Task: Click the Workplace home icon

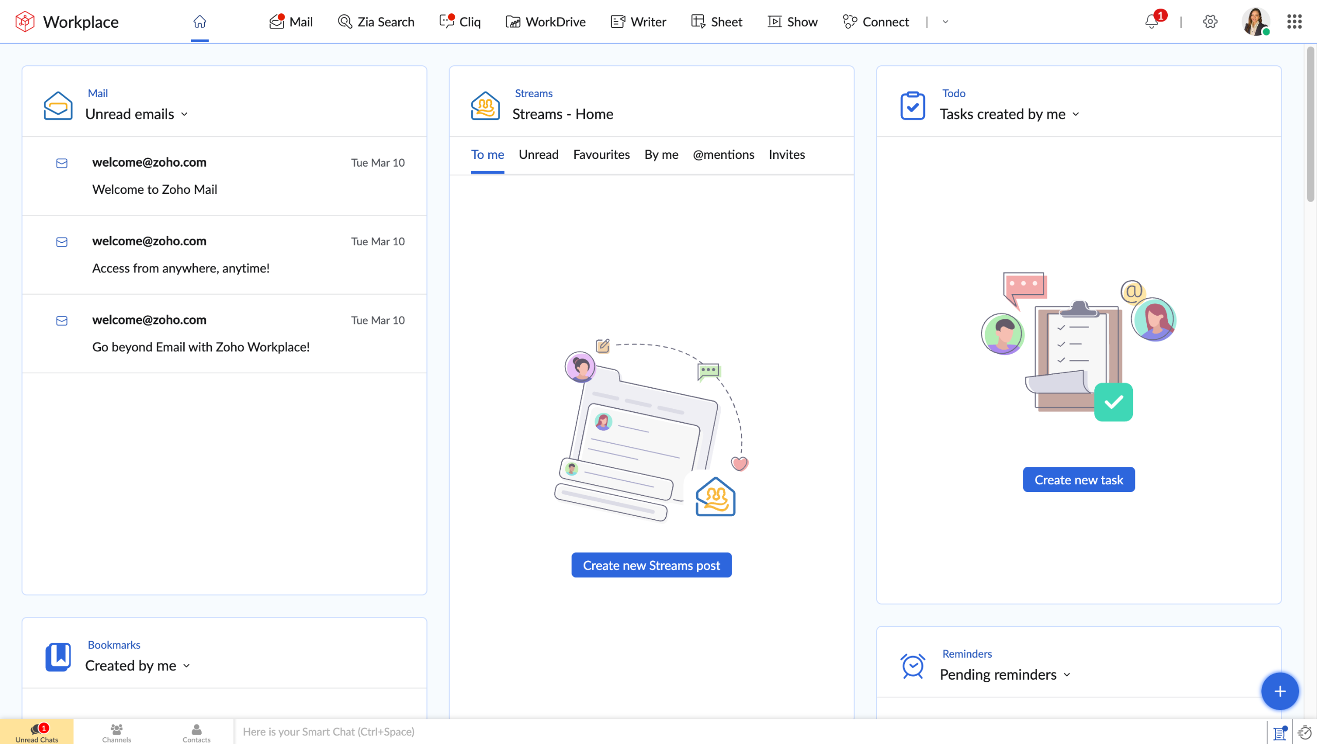Action: point(200,22)
